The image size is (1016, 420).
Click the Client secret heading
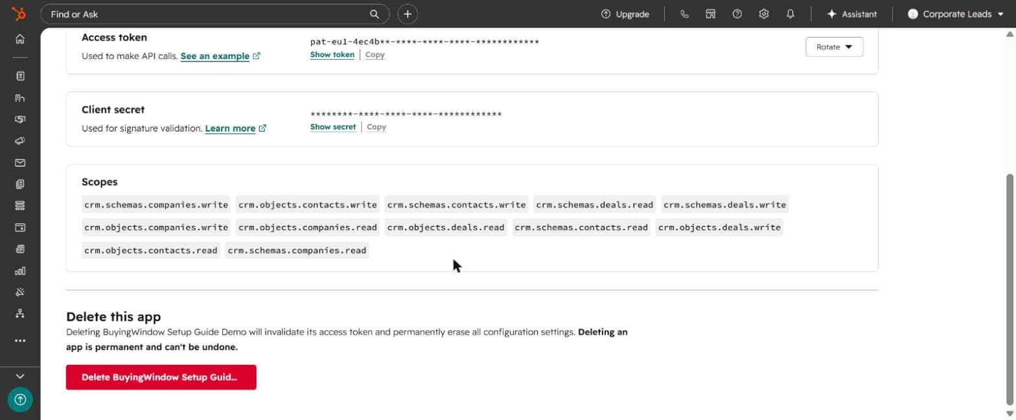tap(113, 110)
